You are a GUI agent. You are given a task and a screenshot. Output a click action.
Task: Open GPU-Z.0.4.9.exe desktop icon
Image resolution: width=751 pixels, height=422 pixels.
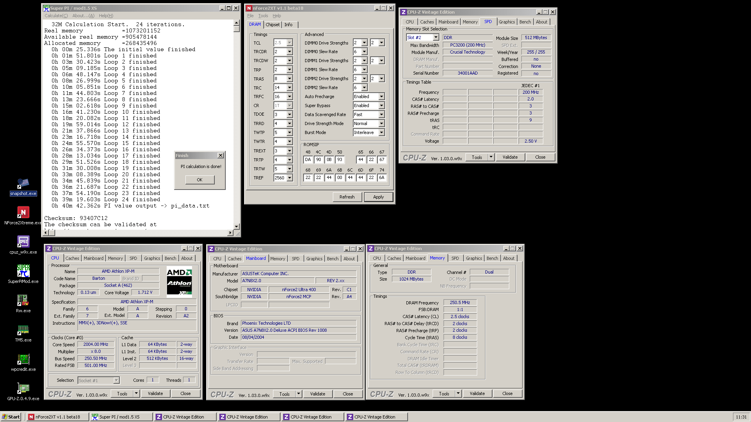pyautogui.click(x=23, y=392)
